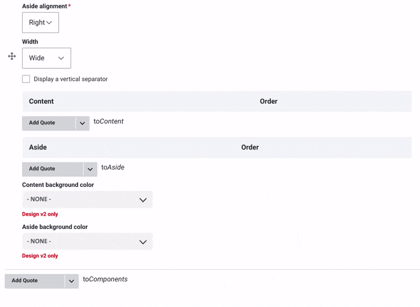Image resolution: width=420 pixels, height=307 pixels.
Task: Click the Order header in the Aside table
Action: (250, 147)
